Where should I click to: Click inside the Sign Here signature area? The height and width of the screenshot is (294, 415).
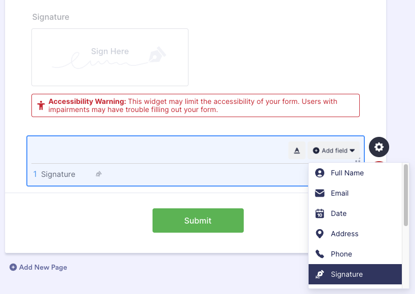coord(110,57)
